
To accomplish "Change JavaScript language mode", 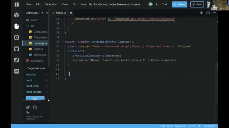I will click(x=209, y=126).
